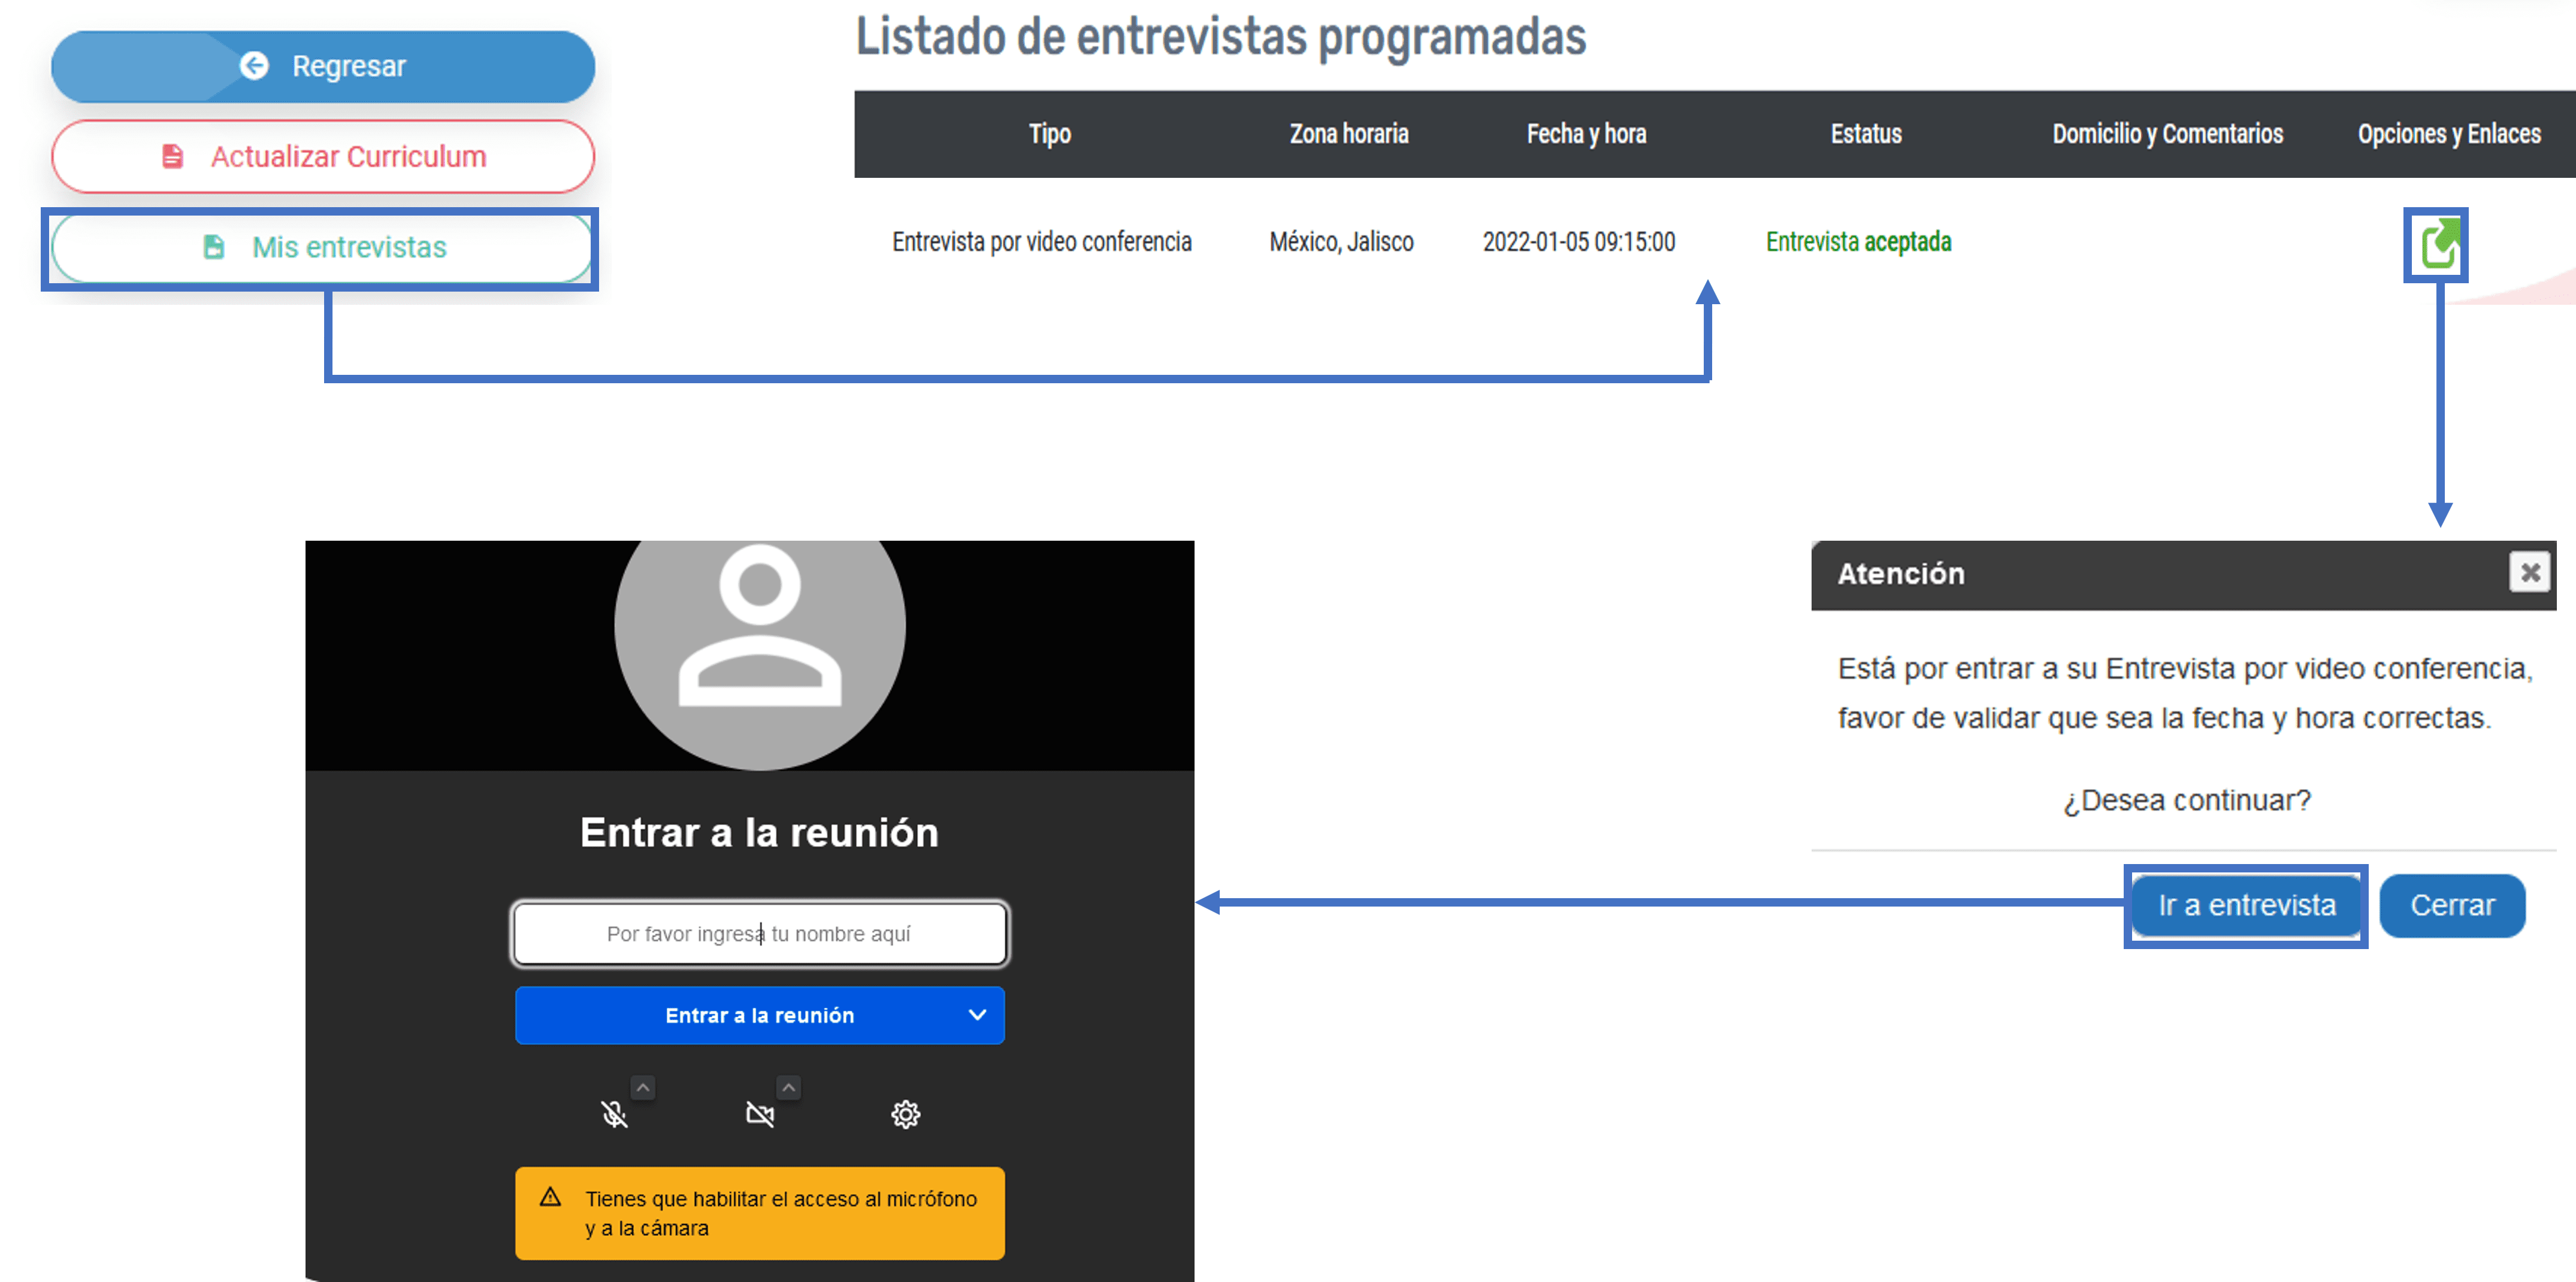Click the Estatus column header

click(1865, 134)
